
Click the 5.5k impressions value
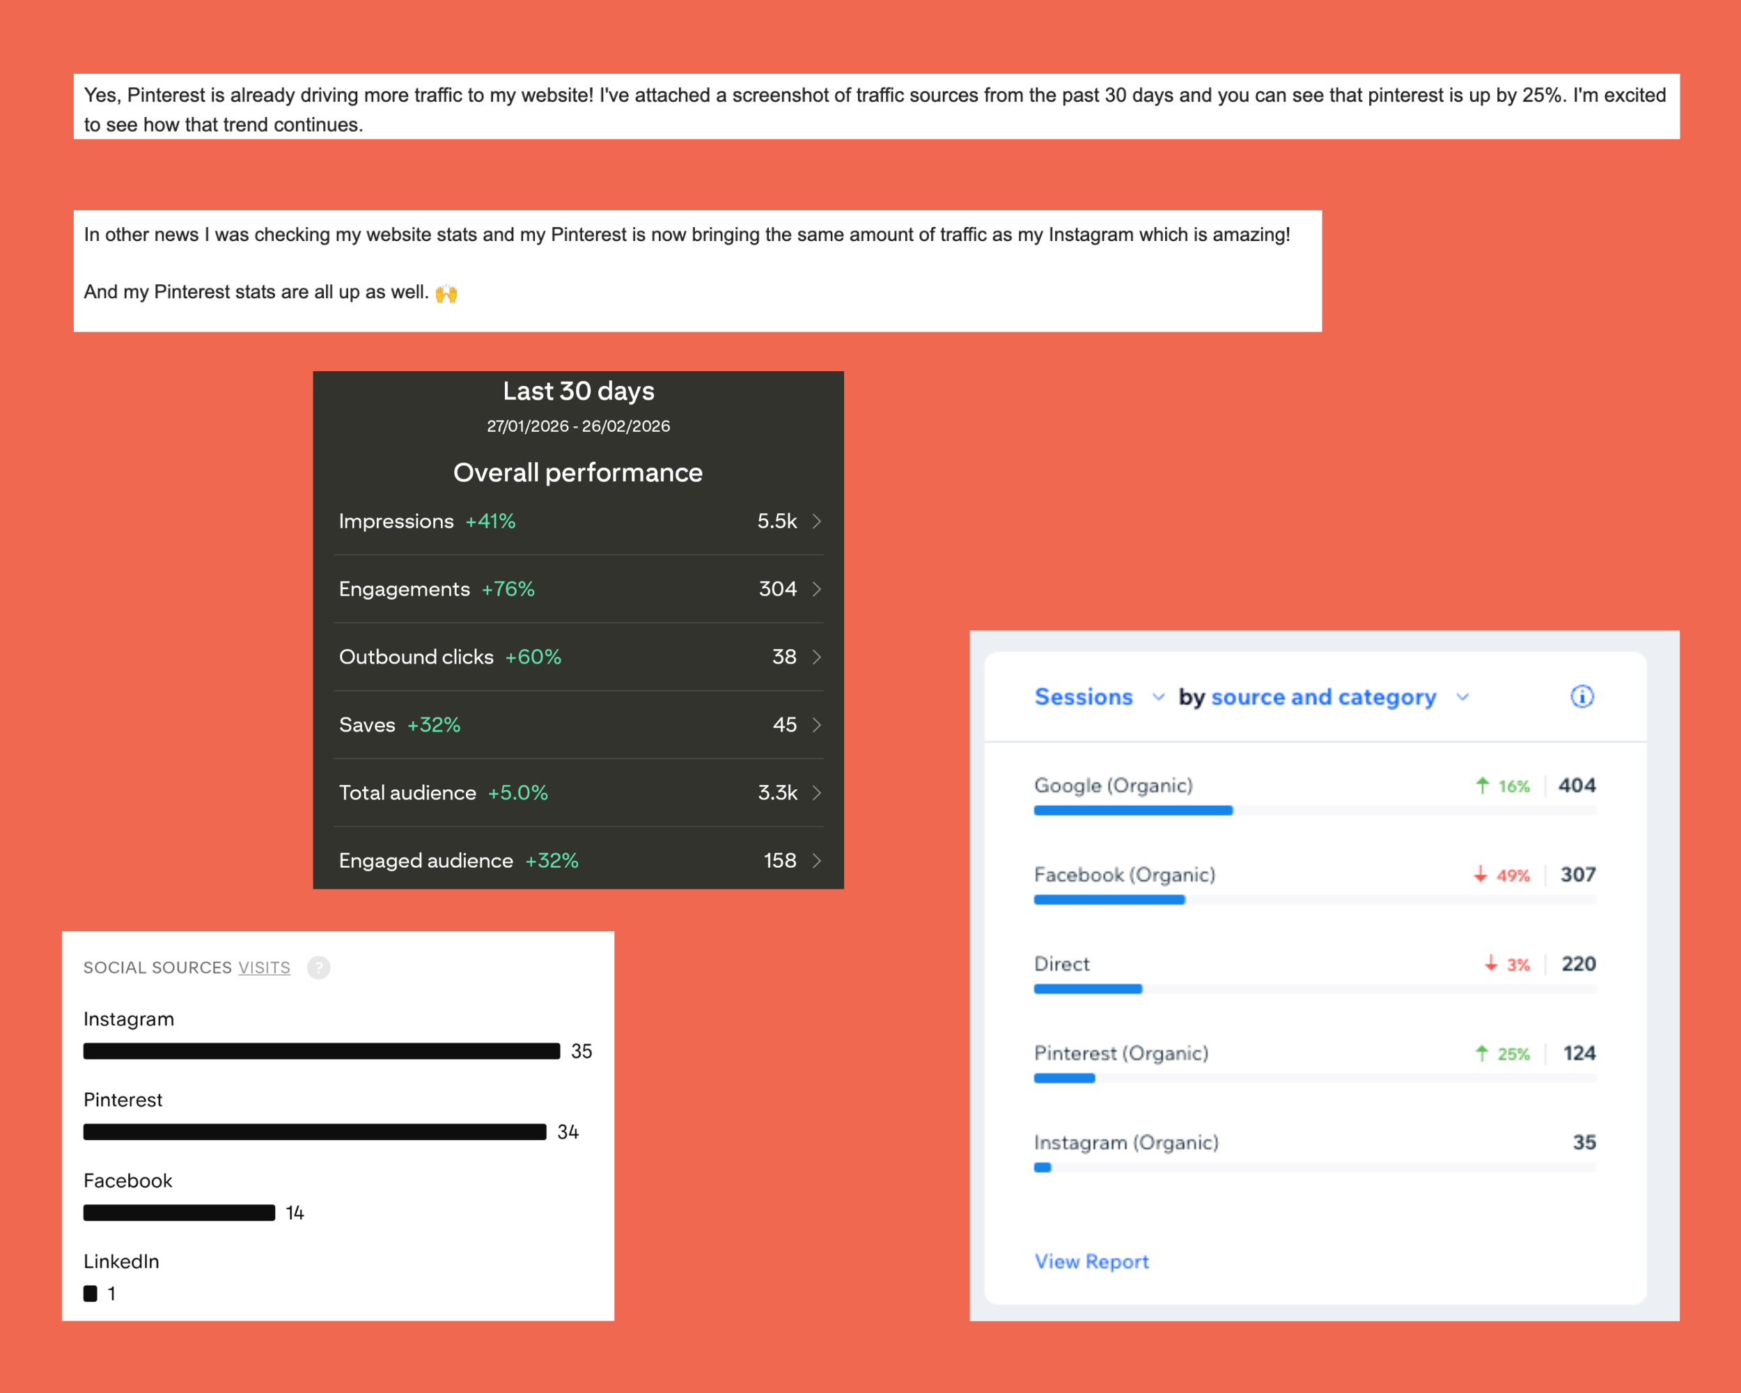(x=776, y=521)
